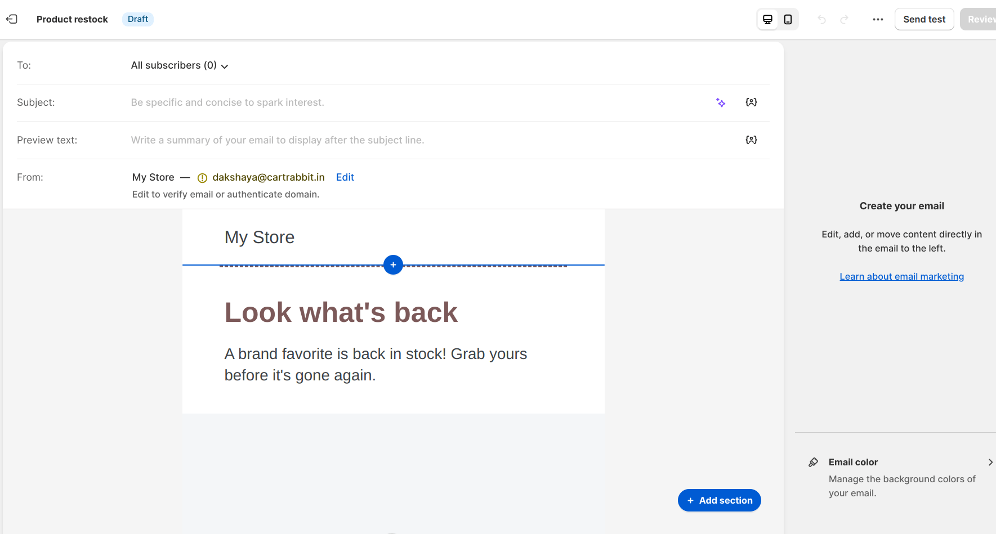The height and width of the screenshot is (534, 996).
Task: Expand the Email color settings chevron
Action: (990, 463)
